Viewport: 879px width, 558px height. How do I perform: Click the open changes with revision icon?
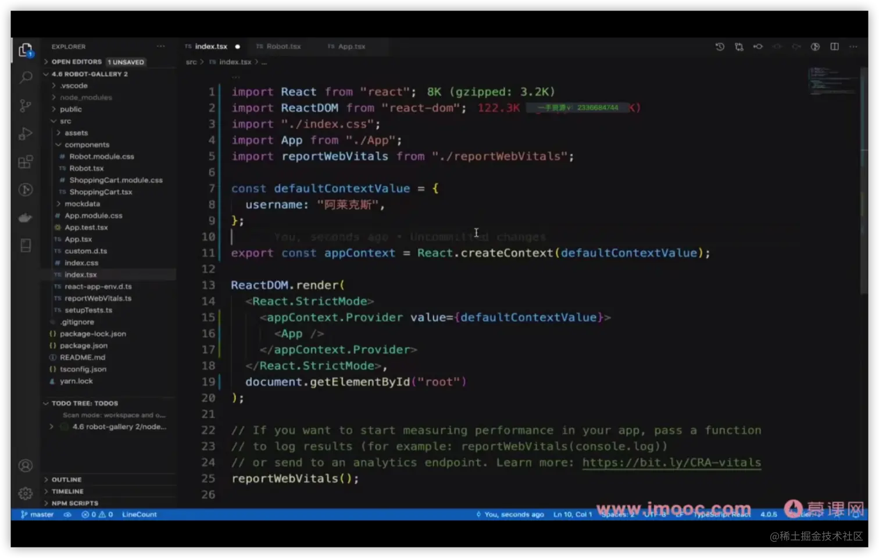point(758,47)
